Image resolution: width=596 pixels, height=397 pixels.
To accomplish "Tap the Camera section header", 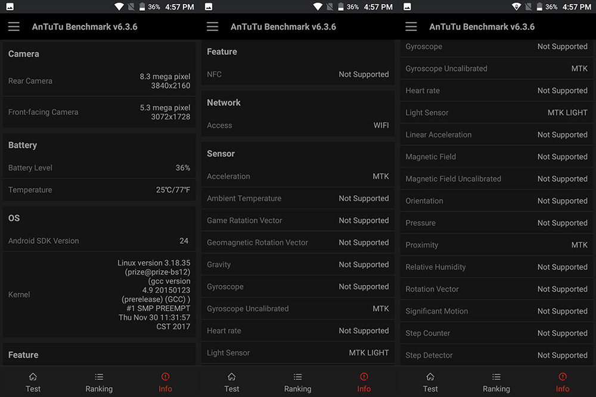I will [x=24, y=54].
